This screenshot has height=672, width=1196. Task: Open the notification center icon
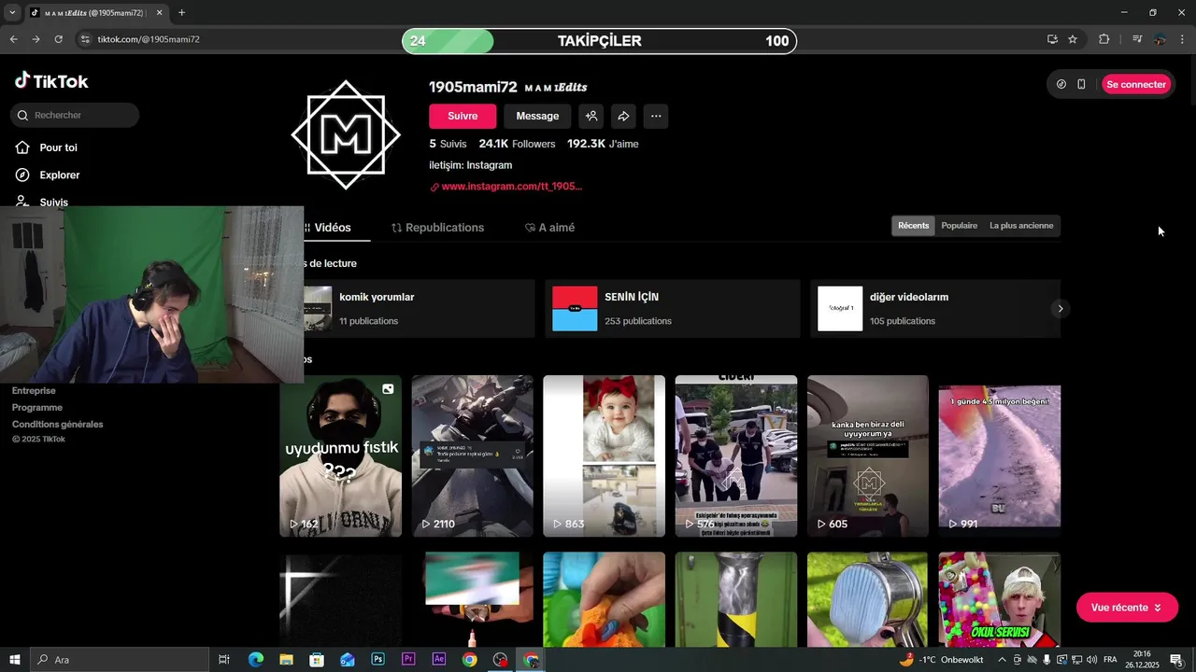pyautogui.click(x=1176, y=660)
